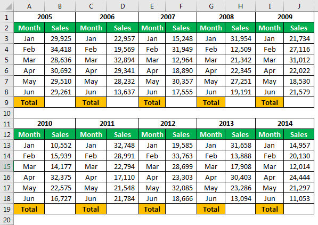Select column A header
Screen dimensions: 318x225
tap(29, 6)
